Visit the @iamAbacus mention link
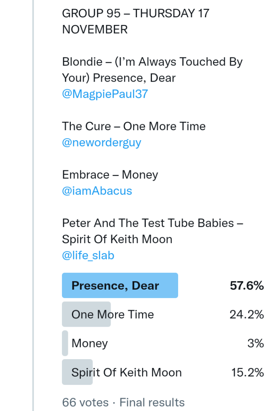The height and width of the screenshot is (411, 277). tap(97, 191)
